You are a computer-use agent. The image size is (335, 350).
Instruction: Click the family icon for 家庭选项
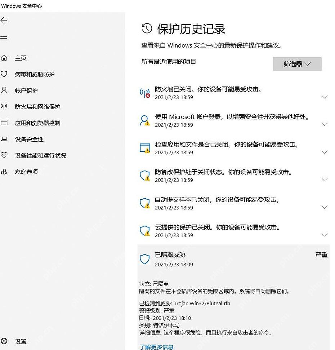[4, 172]
